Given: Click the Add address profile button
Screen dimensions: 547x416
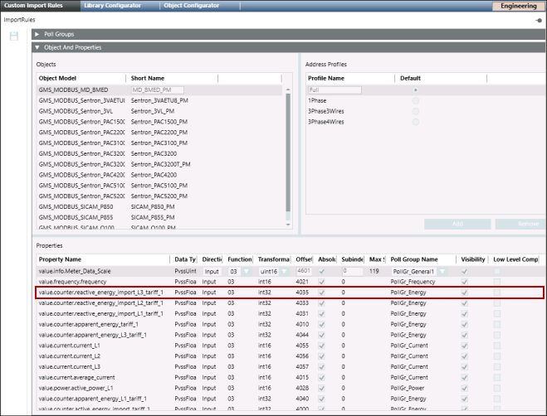Looking at the screenshot, I should coord(457,225).
